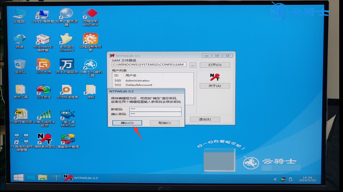Screen dimensions: 343x192
Task: Open 清除系统密码 desktop shortcut
Action: [44, 139]
